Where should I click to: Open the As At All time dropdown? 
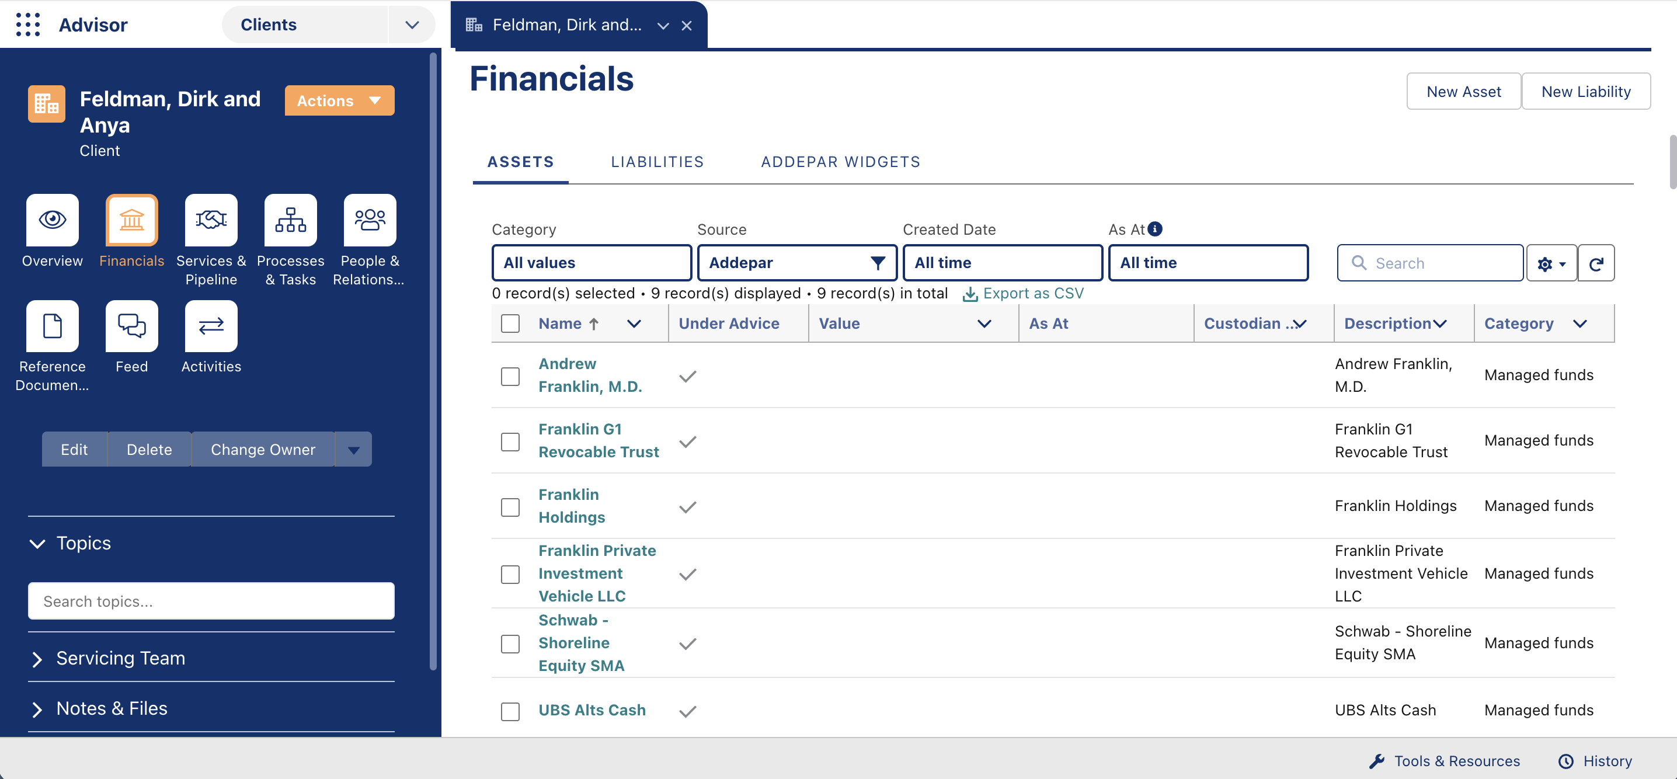tap(1208, 263)
